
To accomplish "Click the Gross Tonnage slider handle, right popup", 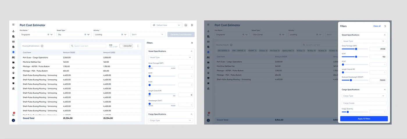I will coord(356,49).
